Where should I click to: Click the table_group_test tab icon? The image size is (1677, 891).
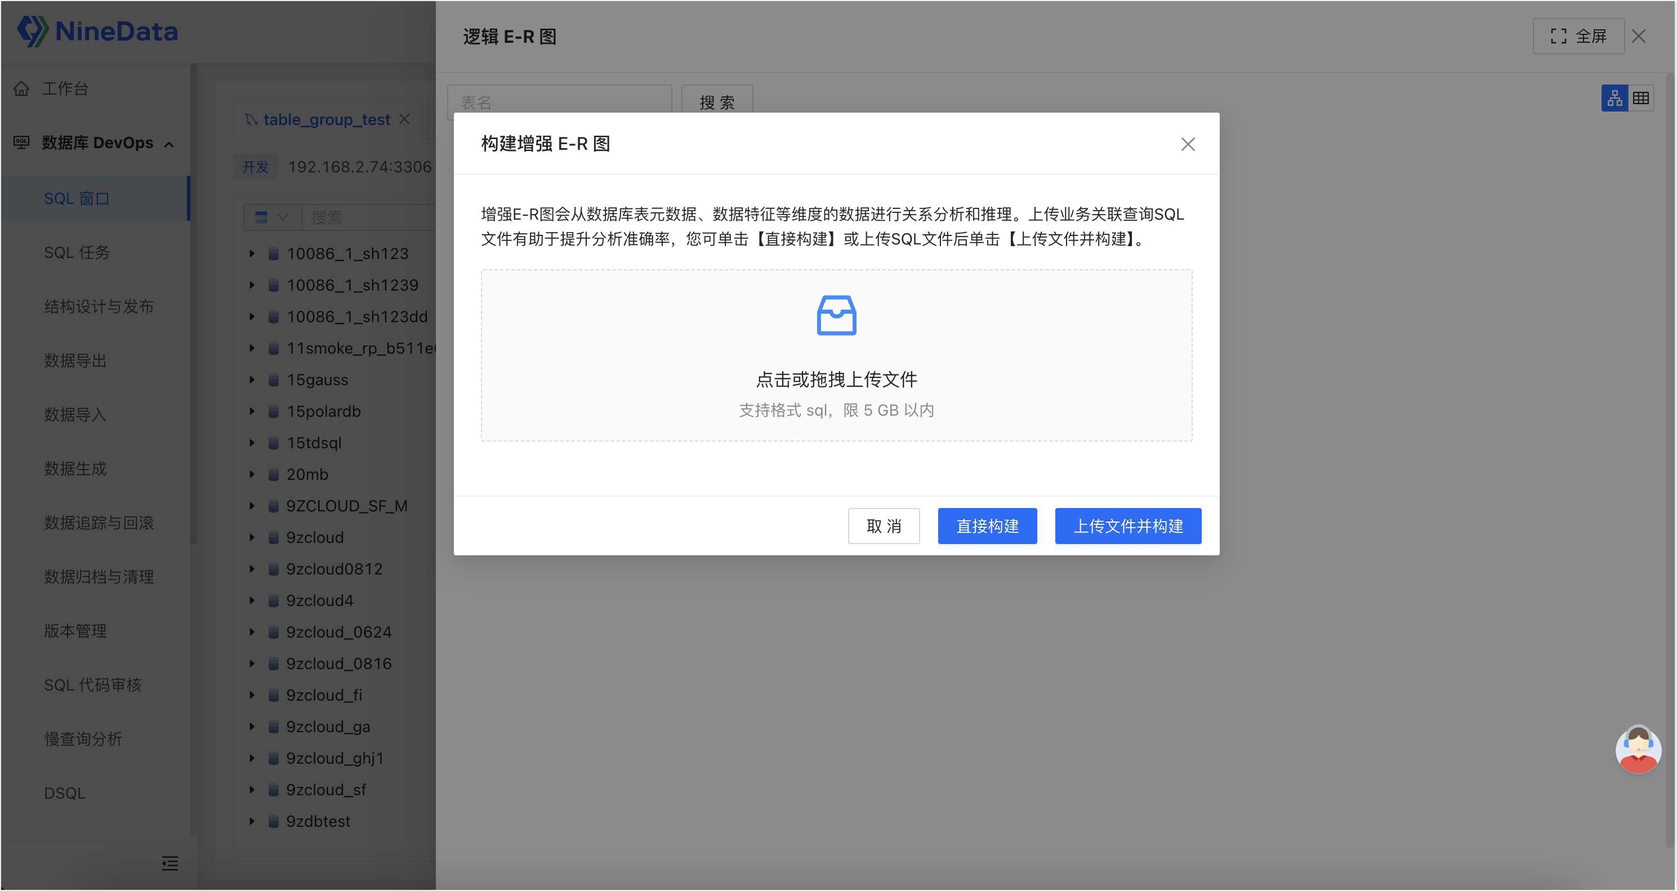tap(251, 119)
